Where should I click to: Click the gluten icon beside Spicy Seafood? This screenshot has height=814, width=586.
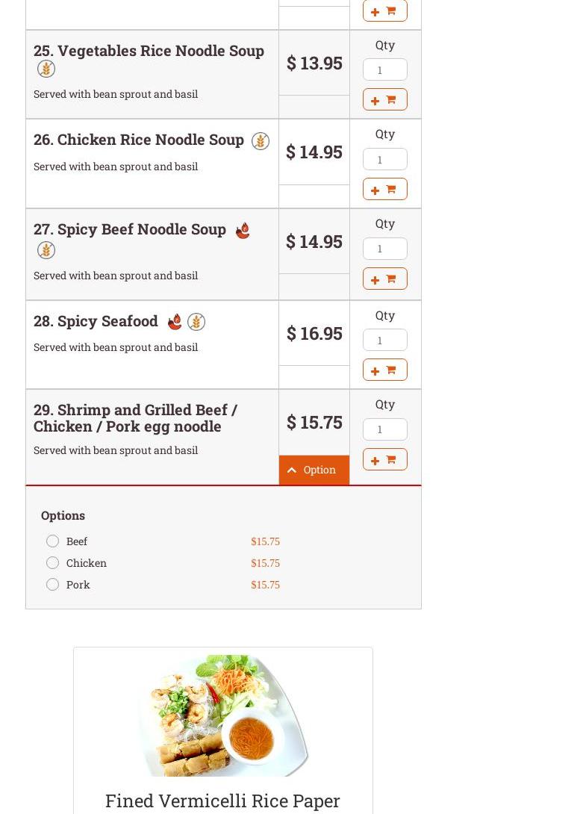[x=196, y=322]
